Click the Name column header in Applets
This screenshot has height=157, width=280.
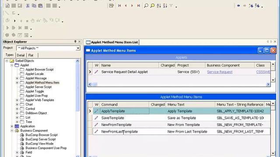pos(129,65)
